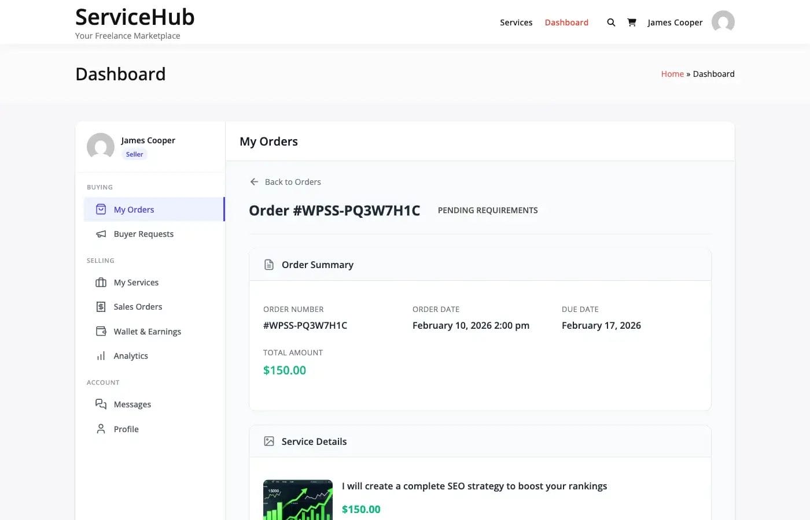Click the back arrow beside Back to Orders
Viewport: 810px width, 520px height.
pyautogui.click(x=254, y=181)
